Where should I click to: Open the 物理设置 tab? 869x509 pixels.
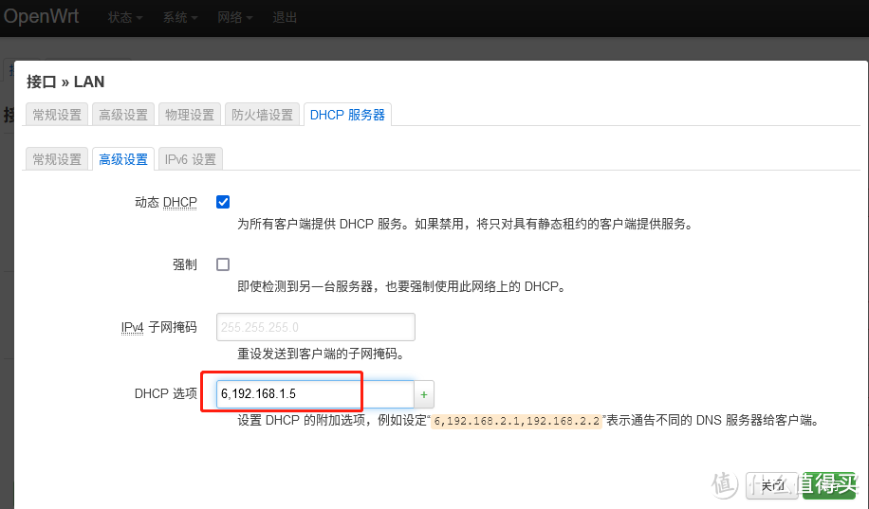coord(190,115)
